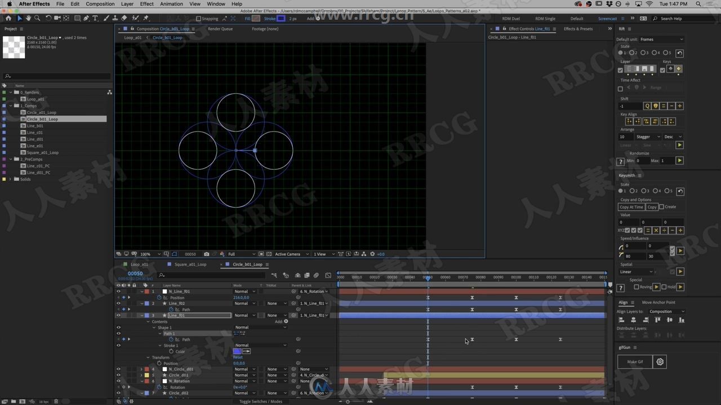Collapse the 1_Comps folder
This screenshot has height=405, width=721.
[10, 106]
